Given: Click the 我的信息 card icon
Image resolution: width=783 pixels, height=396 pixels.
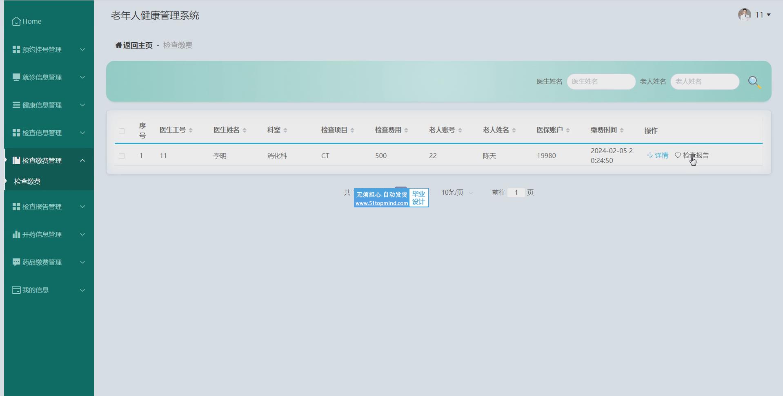Looking at the screenshot, I should 16,290.
